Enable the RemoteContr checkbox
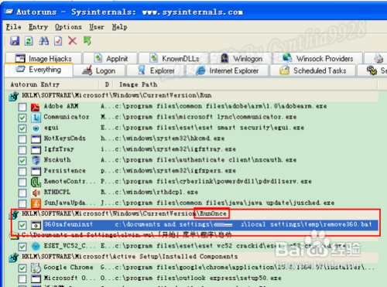The height and width of the screenshot is (287, 387). (22, 182)
